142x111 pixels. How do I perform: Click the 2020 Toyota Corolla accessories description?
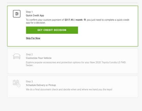[x=76, y=64]
